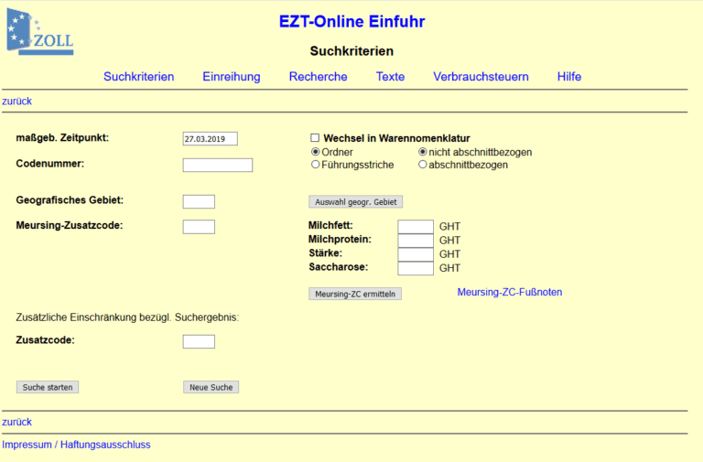This screenshot has width=703, height=462.
Task: Navigate to Verbrauchsteuern
Action: pyautogui.click(x=481, y=77)
